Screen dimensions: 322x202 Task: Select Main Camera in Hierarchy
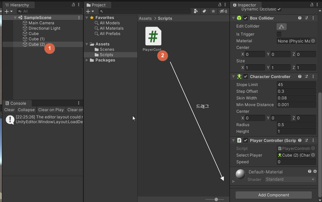click(41, 23)
